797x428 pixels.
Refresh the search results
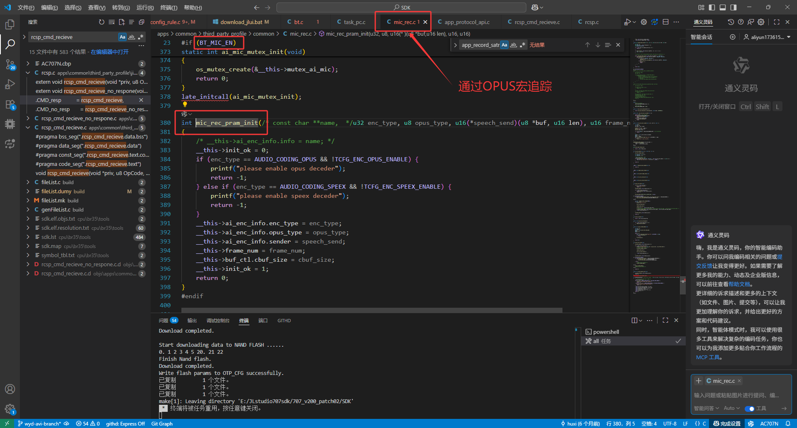pyautogui.click(x=102, y=22)
